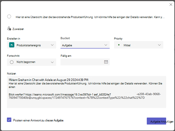Open the Erstellen in plan dropdown
This screenshot has height=131, width=175.
pos(32,45)
